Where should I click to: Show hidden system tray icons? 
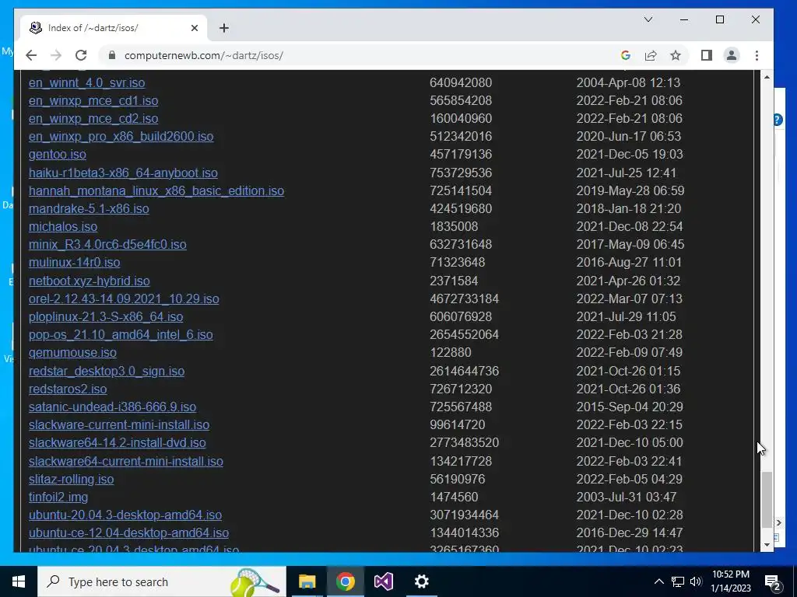pos(658,581)
